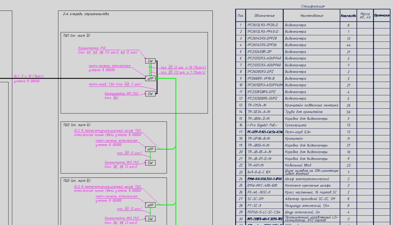Click name cell 'Патч-корд 0,3м'
Viewport: 393px width, 225px height.
click(312, 132)
